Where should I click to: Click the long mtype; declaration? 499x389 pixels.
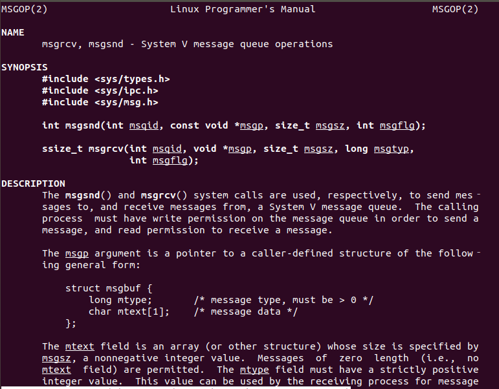pos(120,300)
